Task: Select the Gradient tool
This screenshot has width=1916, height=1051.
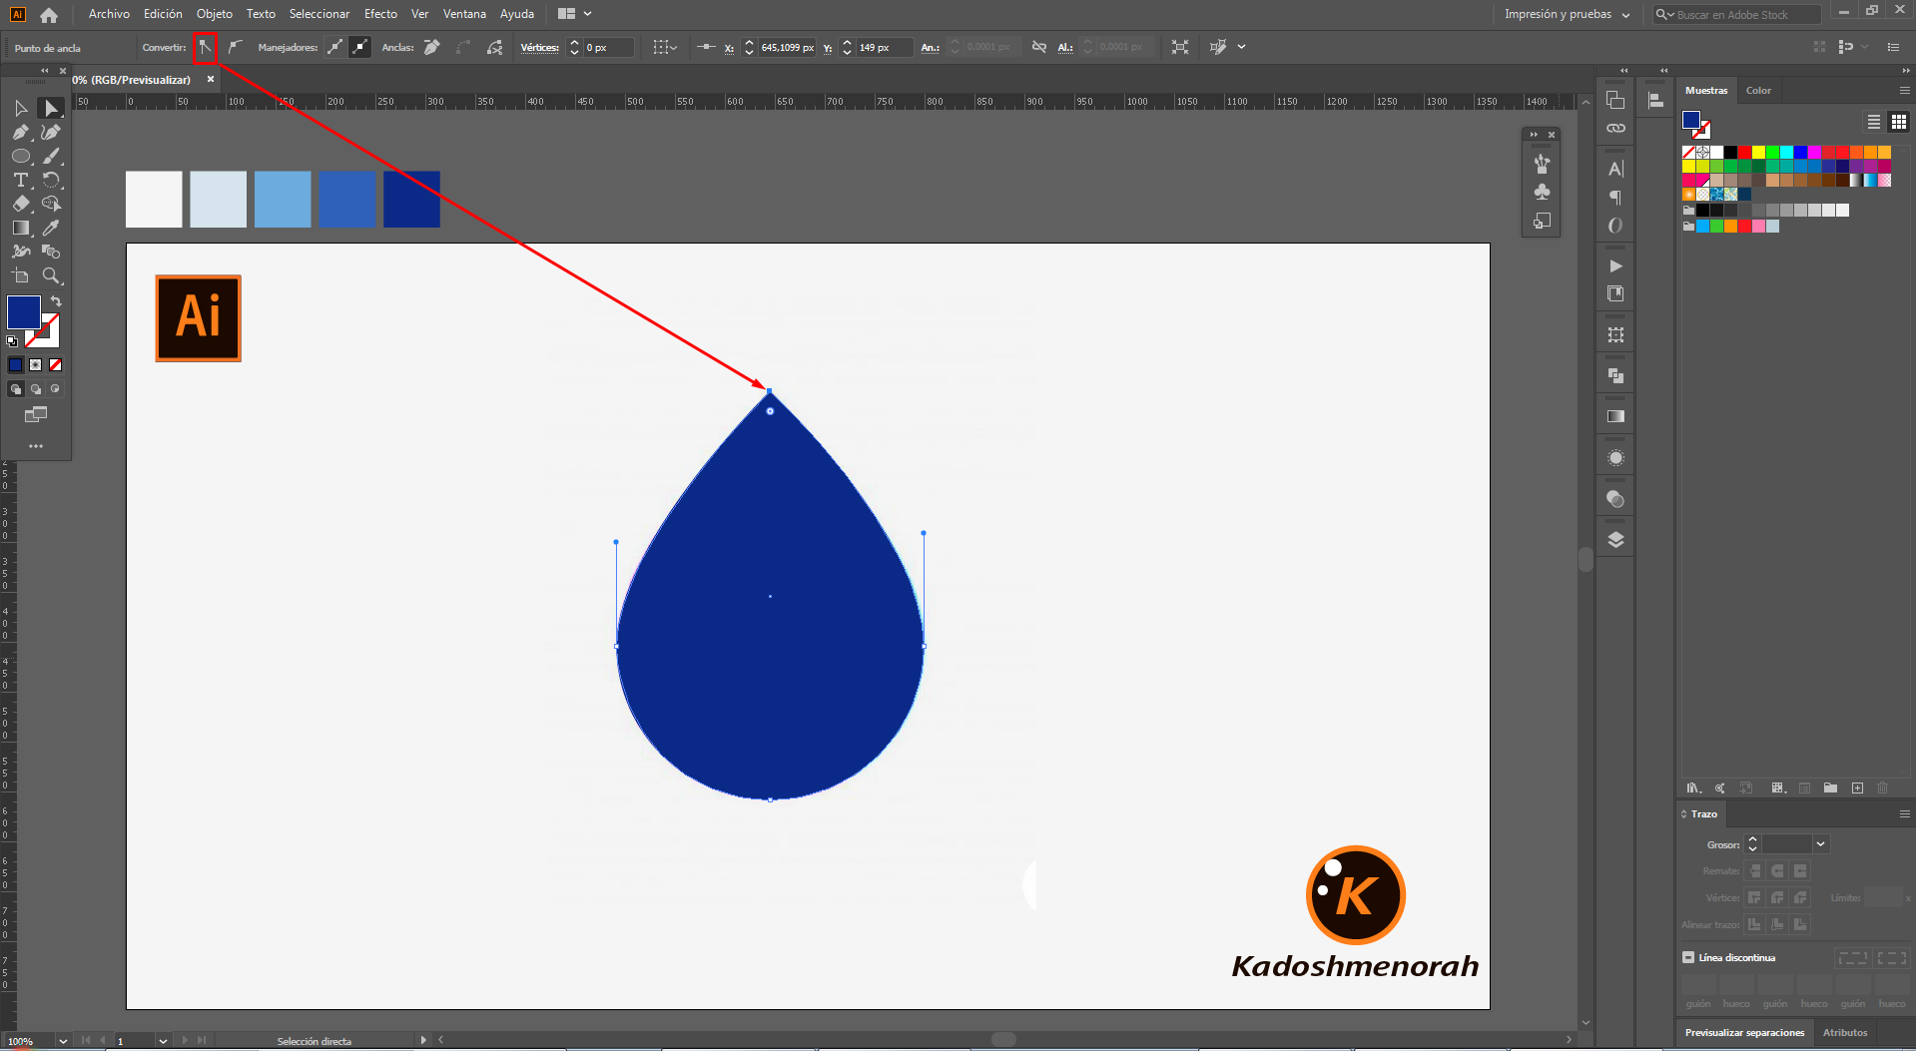Action: coord(21,228)
